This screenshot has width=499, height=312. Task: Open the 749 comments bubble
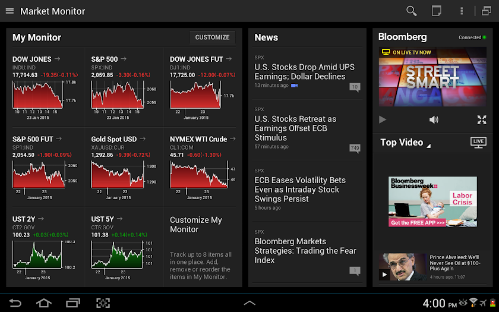click(x=355, y=149)
